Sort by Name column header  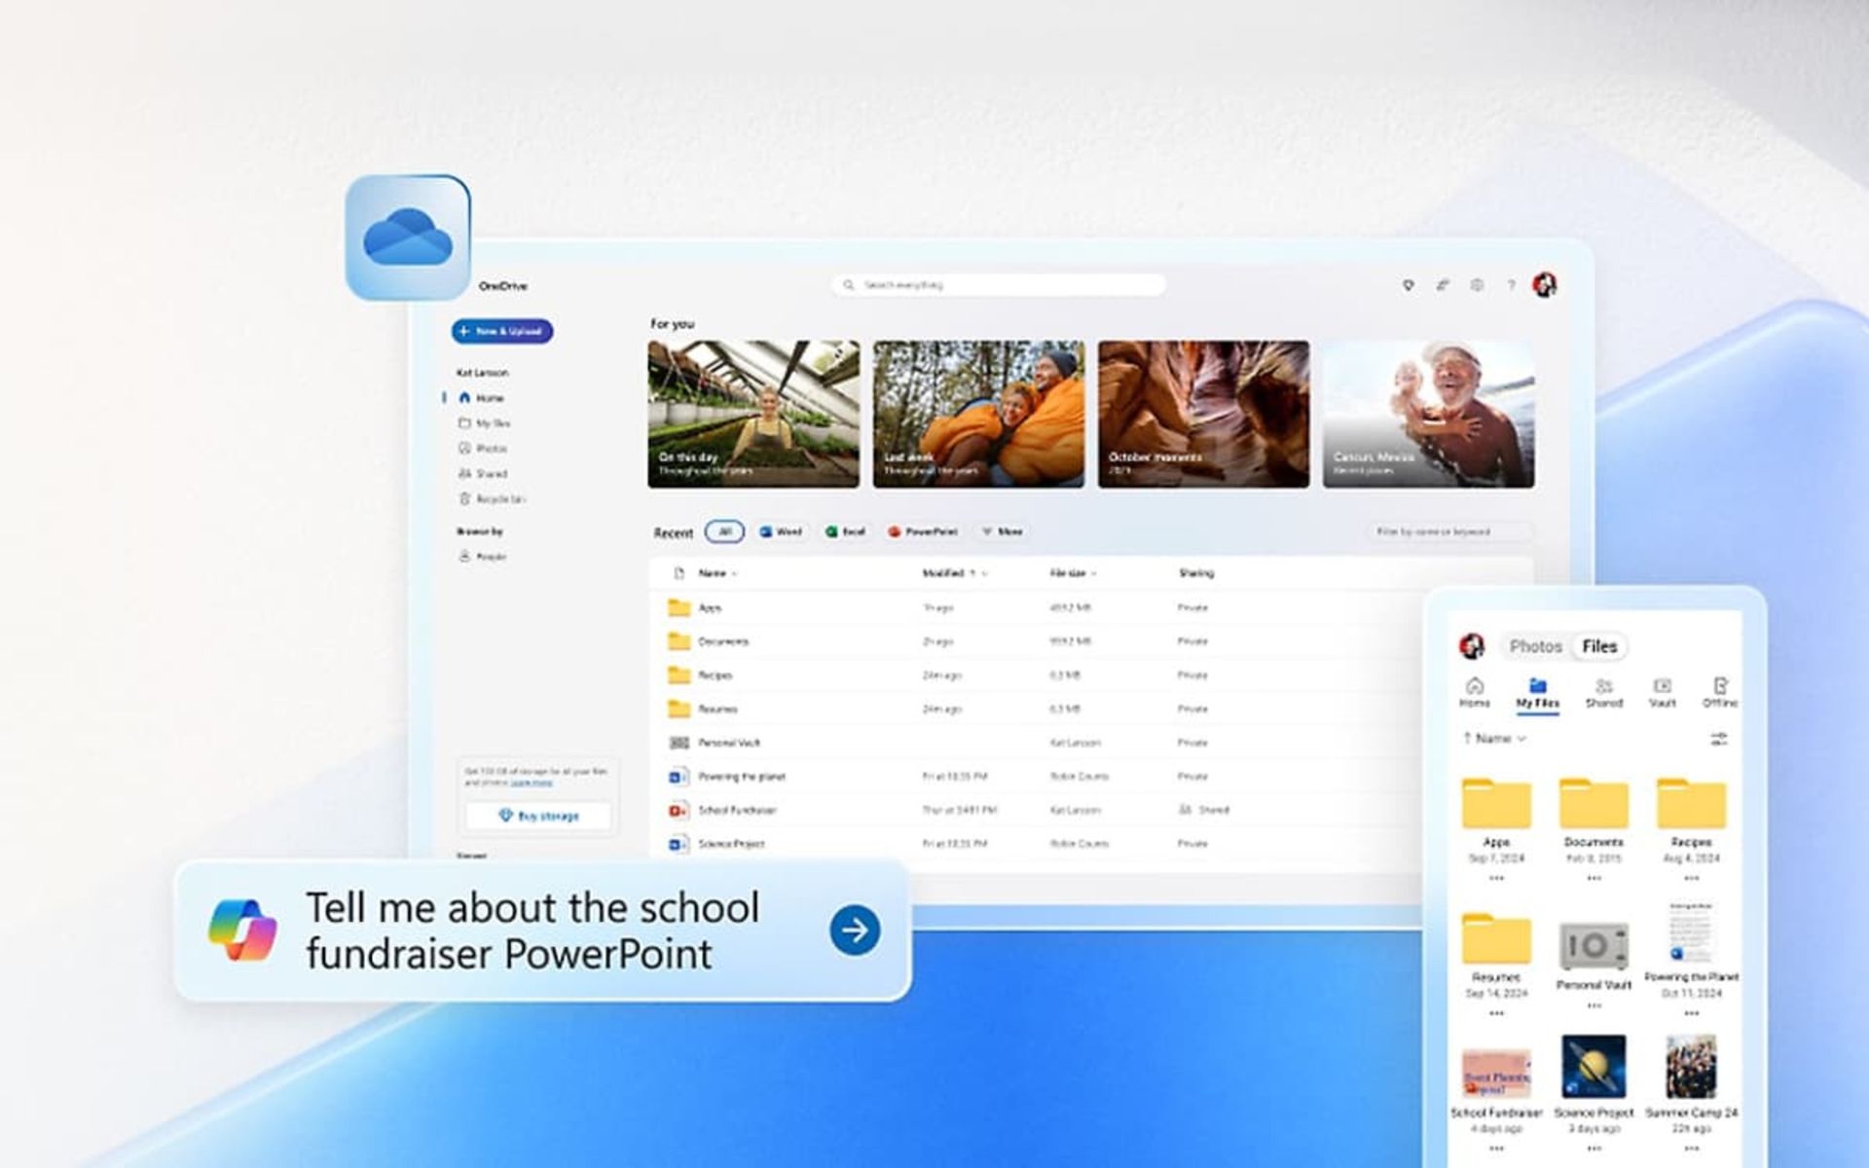click(x=717, y=573)
